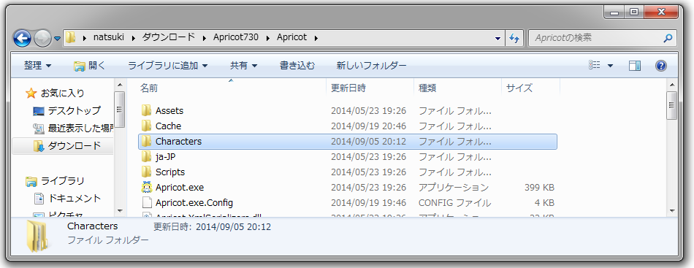Click the favorites star icon
This screenshot has width=694, height=268.
(x=31, y=93)
